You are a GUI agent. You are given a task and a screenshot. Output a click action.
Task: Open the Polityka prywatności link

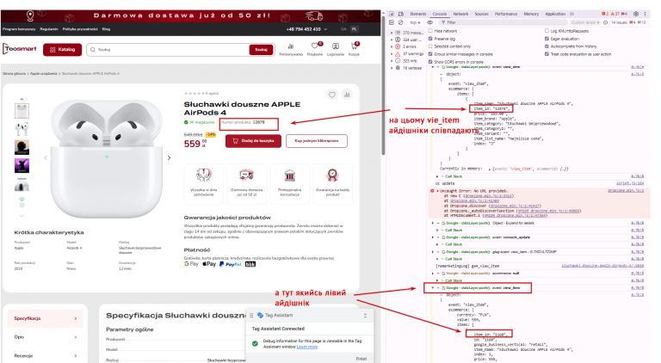(80, 29)
